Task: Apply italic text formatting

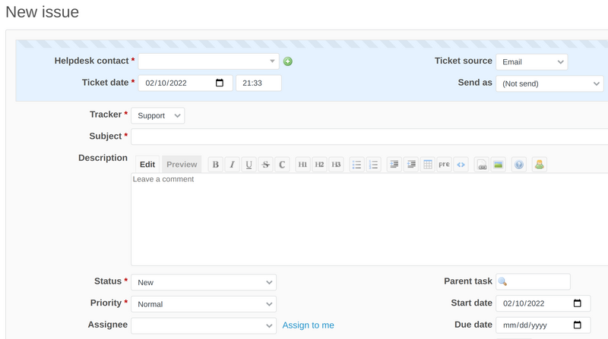Action: [233, 165]
